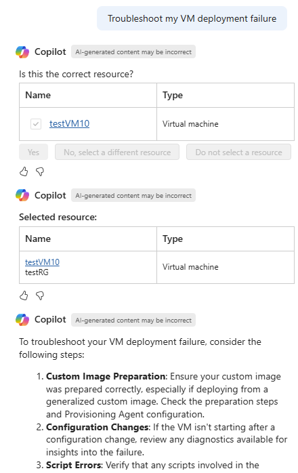Viewport: 298px width, 473px height.
Task: Click the Configuration Changes step heading
Action: pos(97,427)
